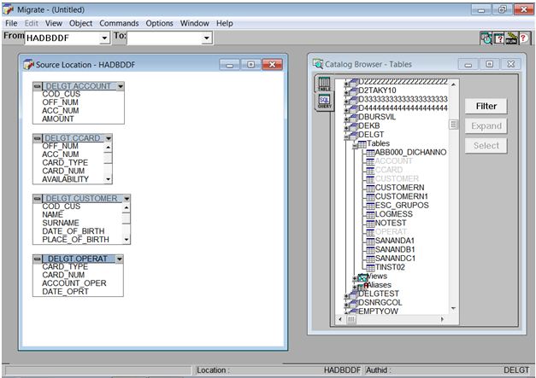This screenshot has width=536, height=378.
Task: Open the Commands menu
Action: pos(119,23)
